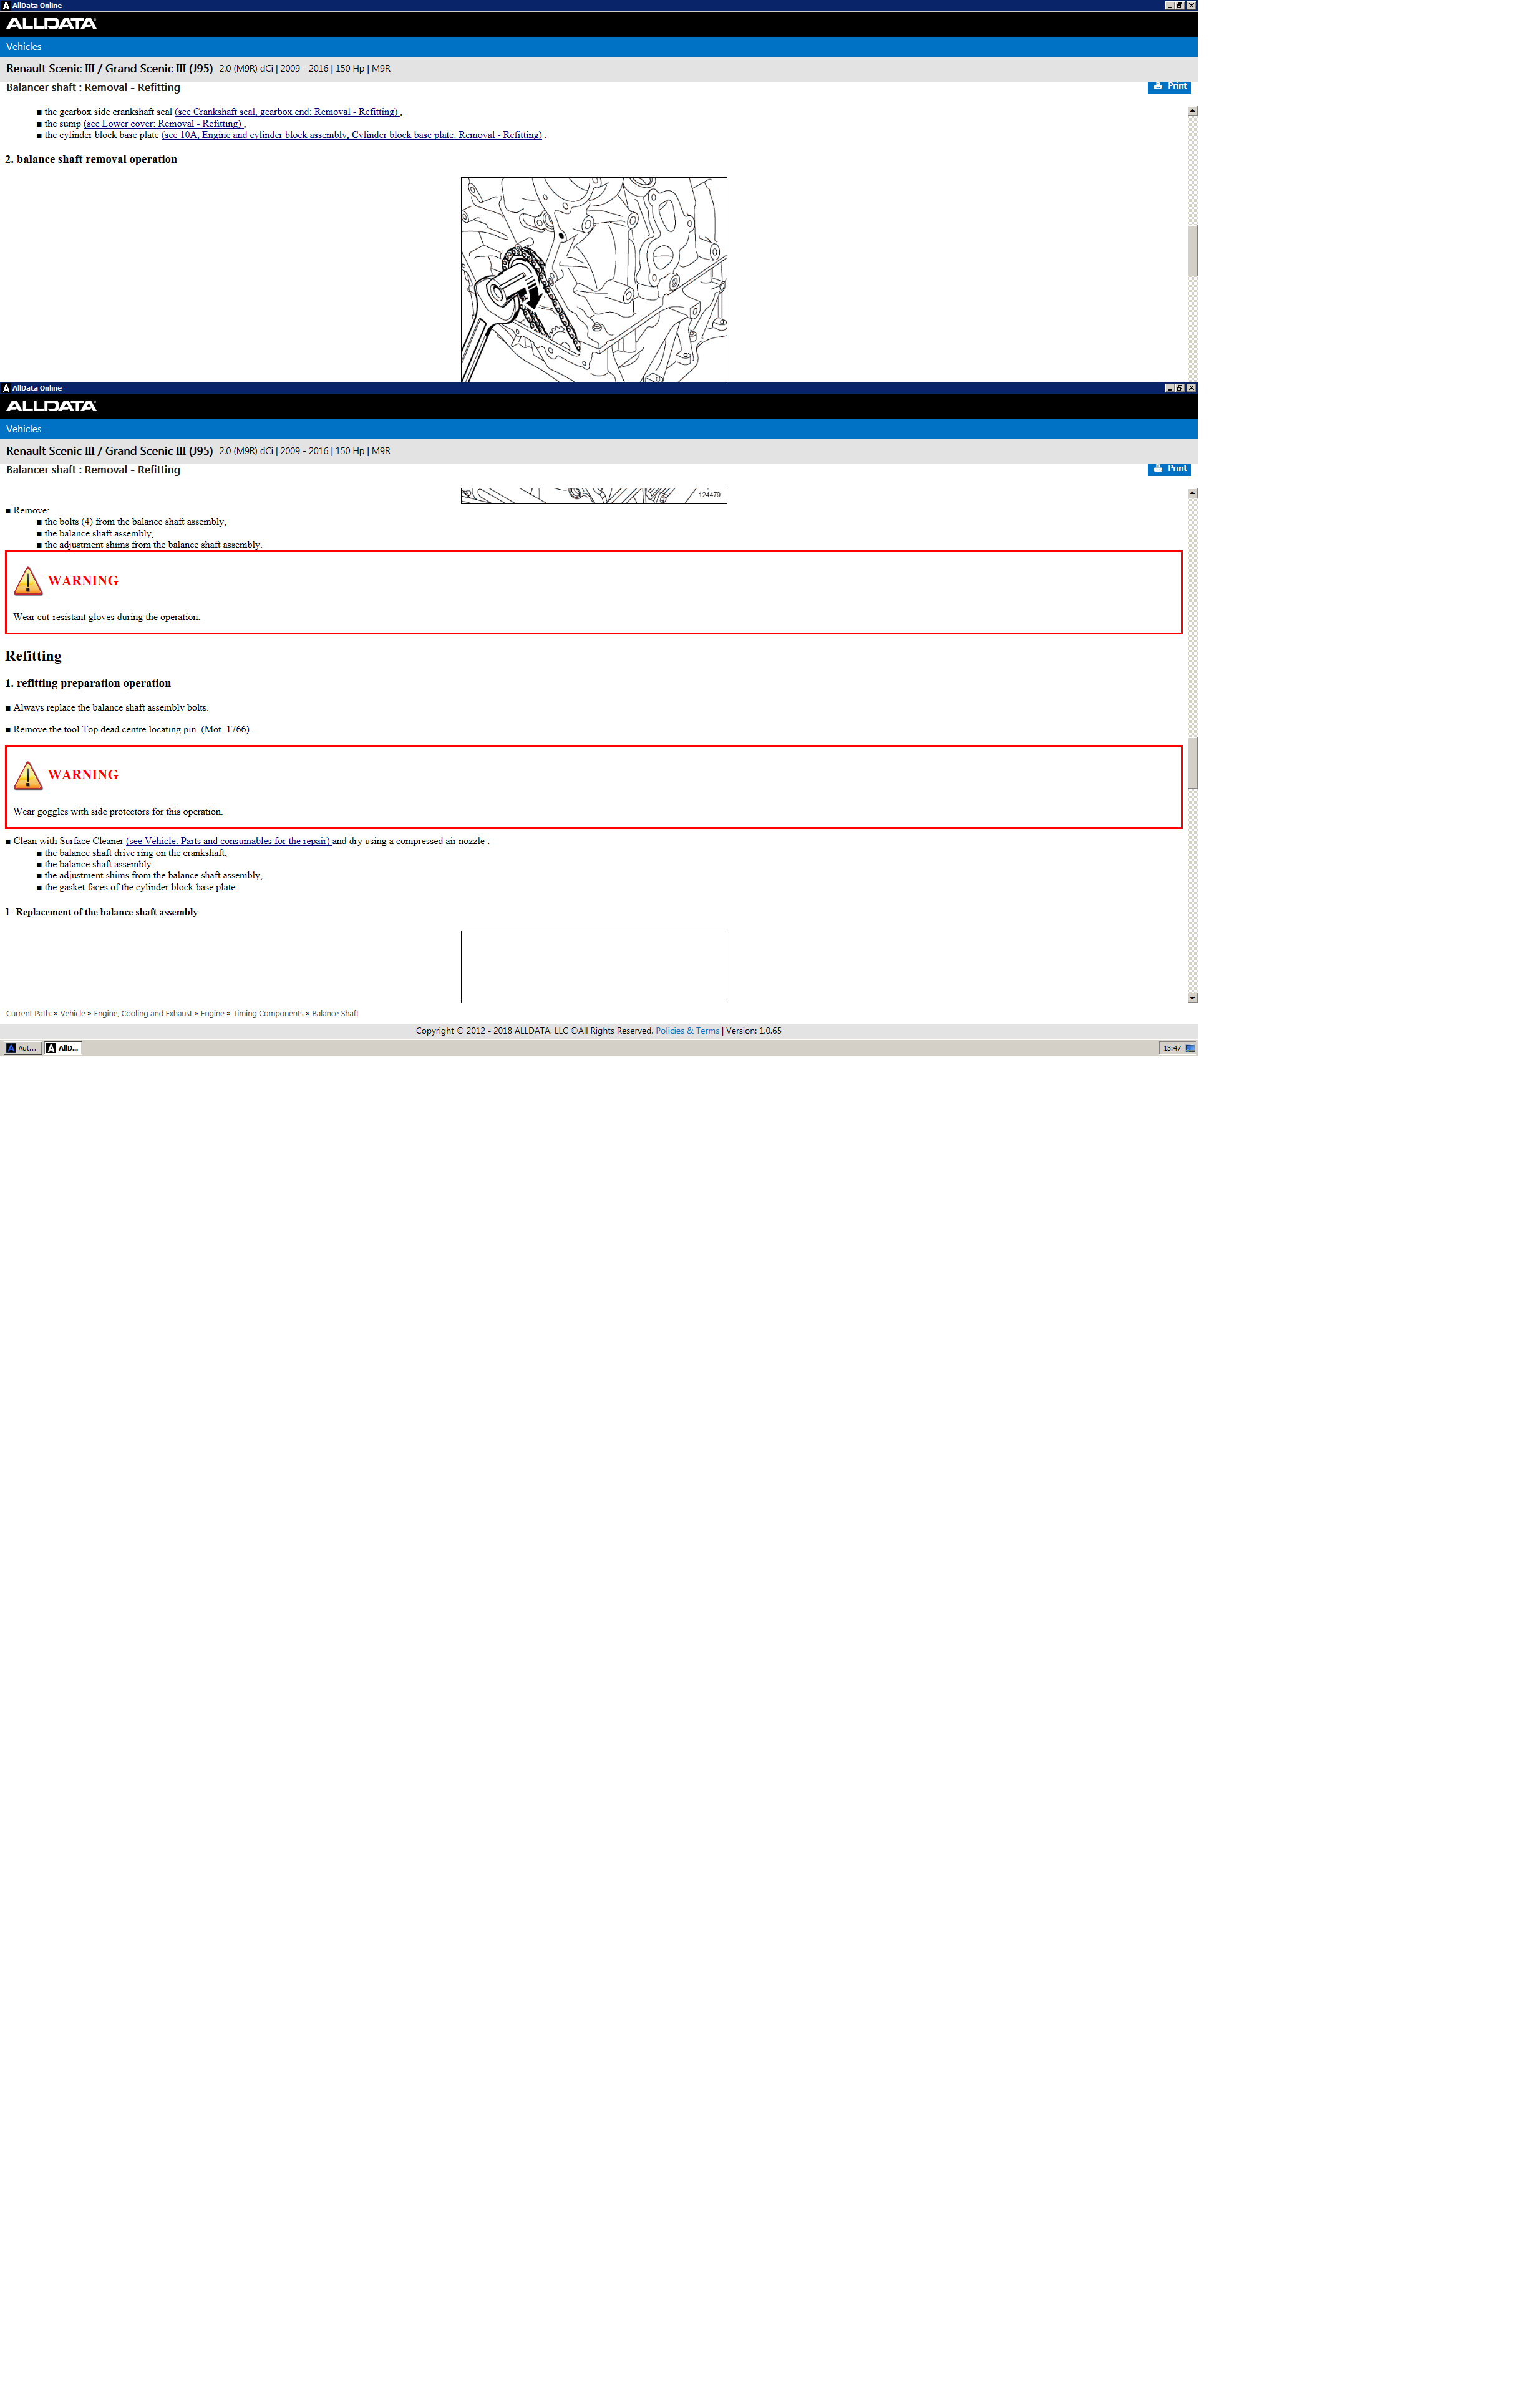Click the WARNING triangle icon about goggles

tap(28, 775)
